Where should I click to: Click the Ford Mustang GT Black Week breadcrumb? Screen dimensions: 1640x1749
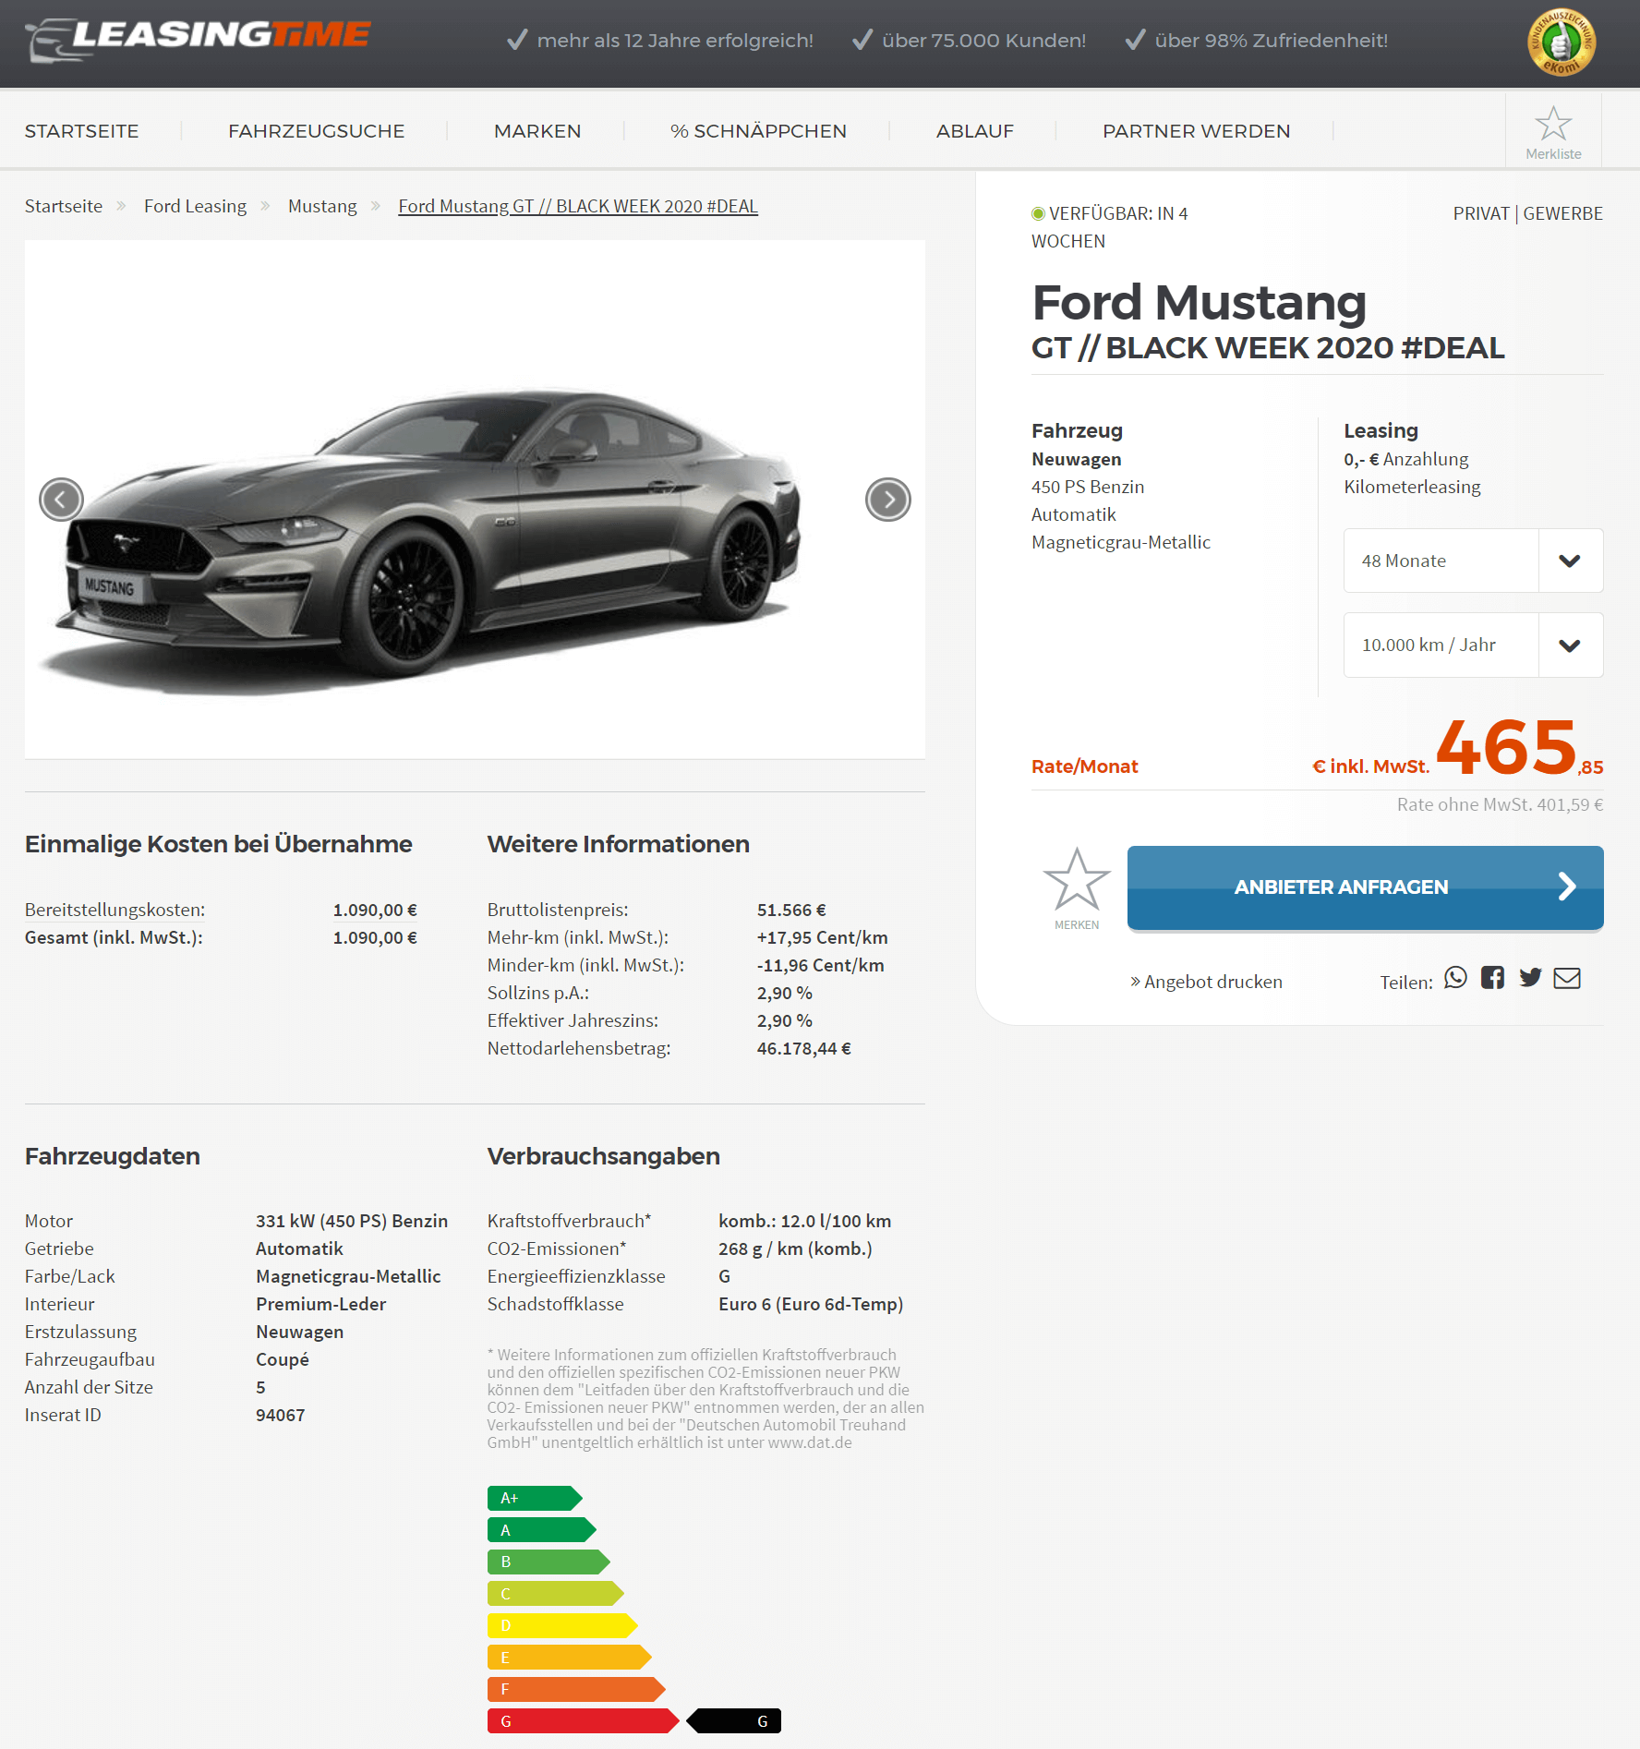coord(578,206)
